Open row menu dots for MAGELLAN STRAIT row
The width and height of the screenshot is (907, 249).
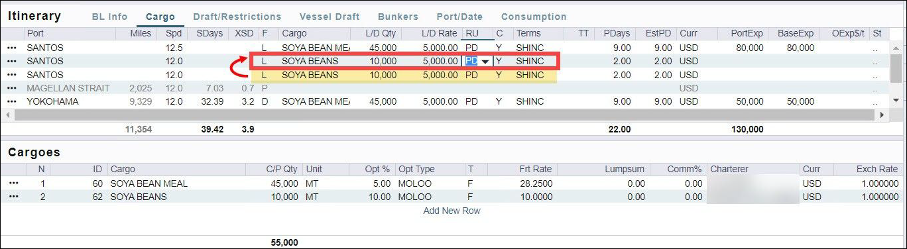click(x=12, y=88)
